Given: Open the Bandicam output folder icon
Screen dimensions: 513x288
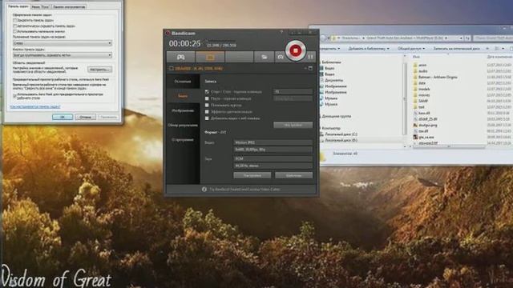Looking at the screenshot, I should pyautogui.click(x=264, y=57).
